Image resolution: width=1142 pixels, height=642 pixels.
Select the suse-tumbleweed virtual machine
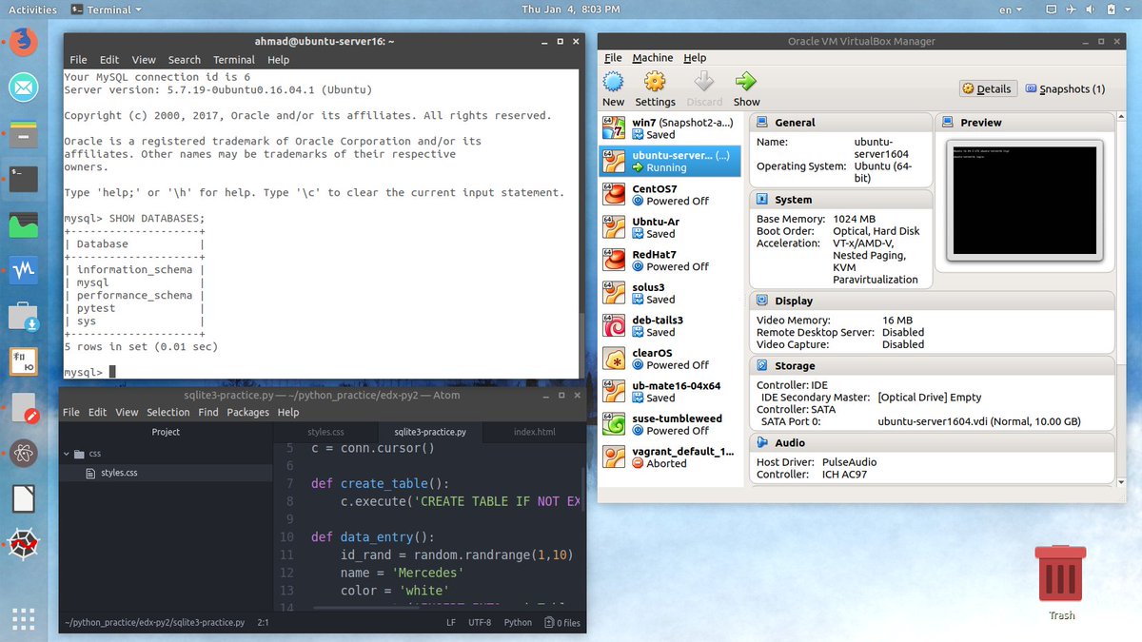[x=670, y=424]
